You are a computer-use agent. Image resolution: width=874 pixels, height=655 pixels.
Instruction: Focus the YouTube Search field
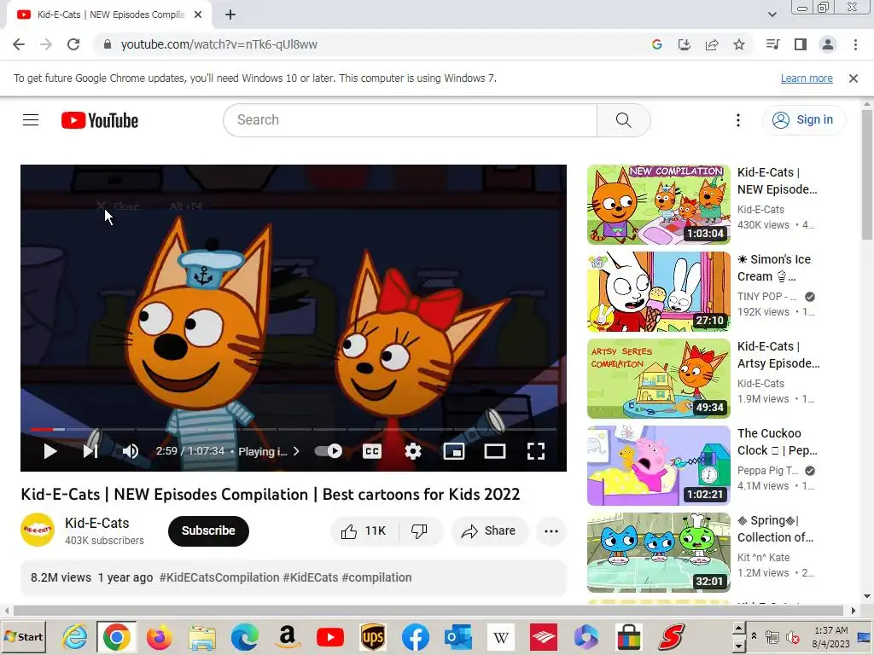(411, 119)
